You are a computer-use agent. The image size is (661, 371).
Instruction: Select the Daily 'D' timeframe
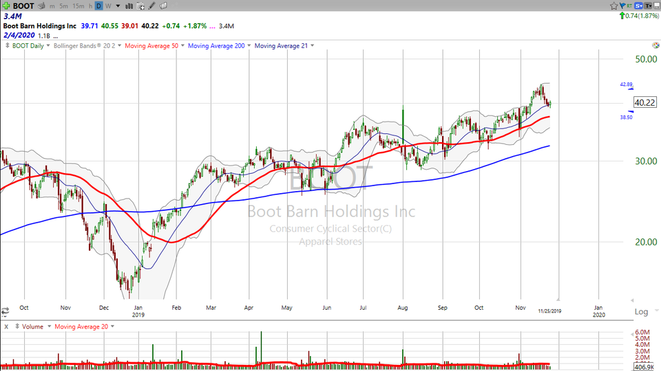98,6
